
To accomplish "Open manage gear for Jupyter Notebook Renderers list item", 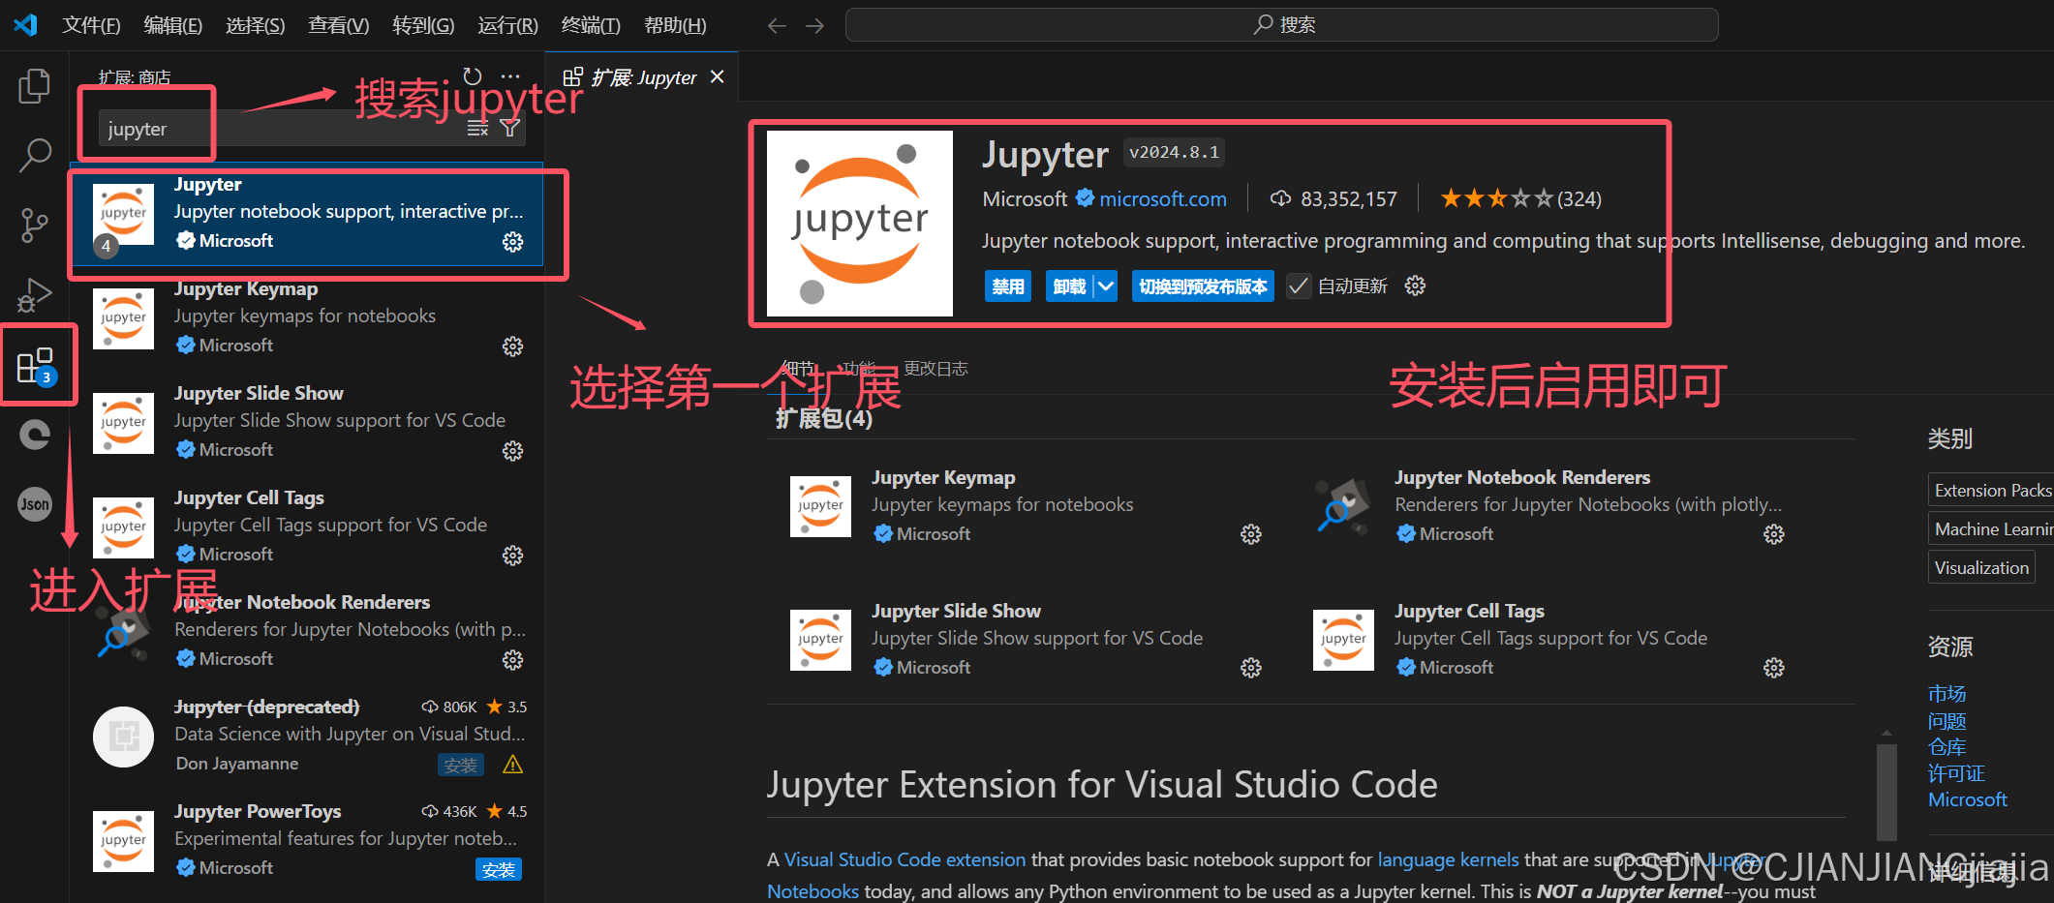I will point(513,660).
